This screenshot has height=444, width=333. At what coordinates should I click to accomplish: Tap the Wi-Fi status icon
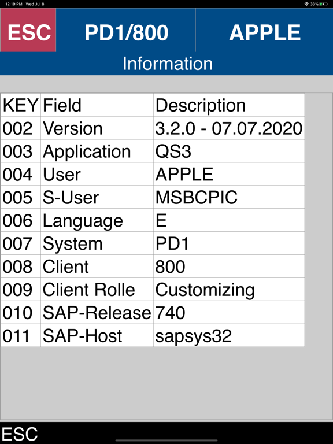306,4
